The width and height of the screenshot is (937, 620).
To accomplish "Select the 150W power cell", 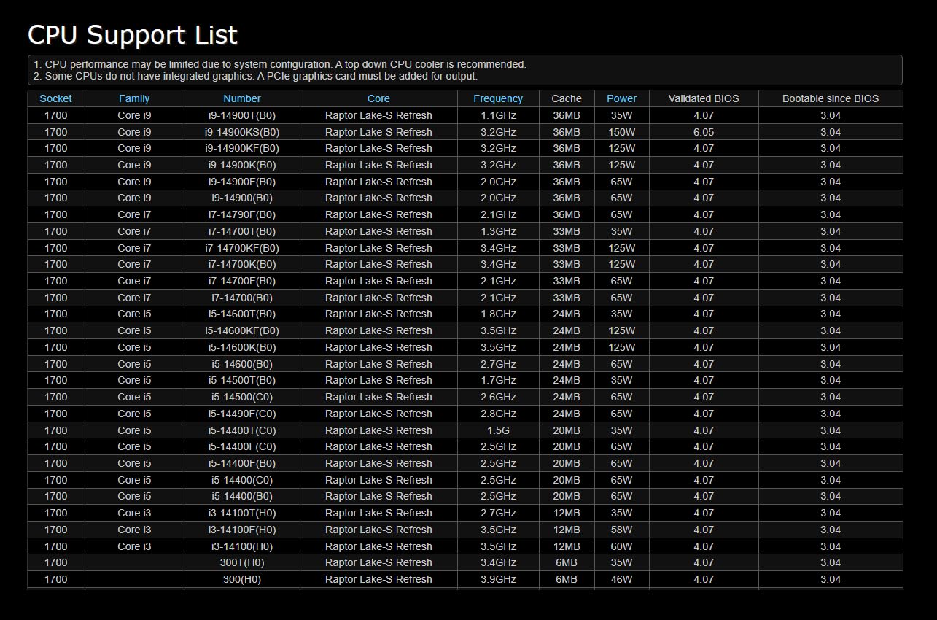I will 621,132.
